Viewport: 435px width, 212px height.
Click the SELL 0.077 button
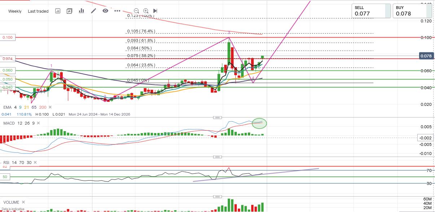coord(371,11)
